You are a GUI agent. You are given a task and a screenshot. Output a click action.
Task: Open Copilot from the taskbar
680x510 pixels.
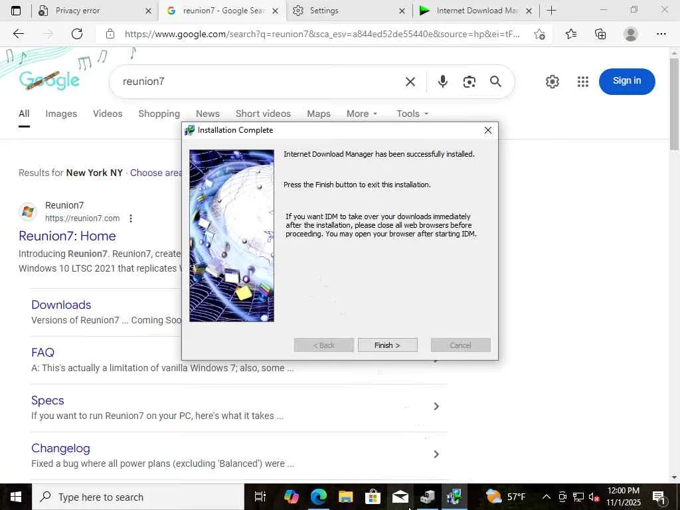(291, 497)
